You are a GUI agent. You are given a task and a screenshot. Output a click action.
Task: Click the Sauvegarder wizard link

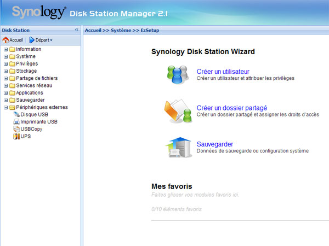point(215,144)
